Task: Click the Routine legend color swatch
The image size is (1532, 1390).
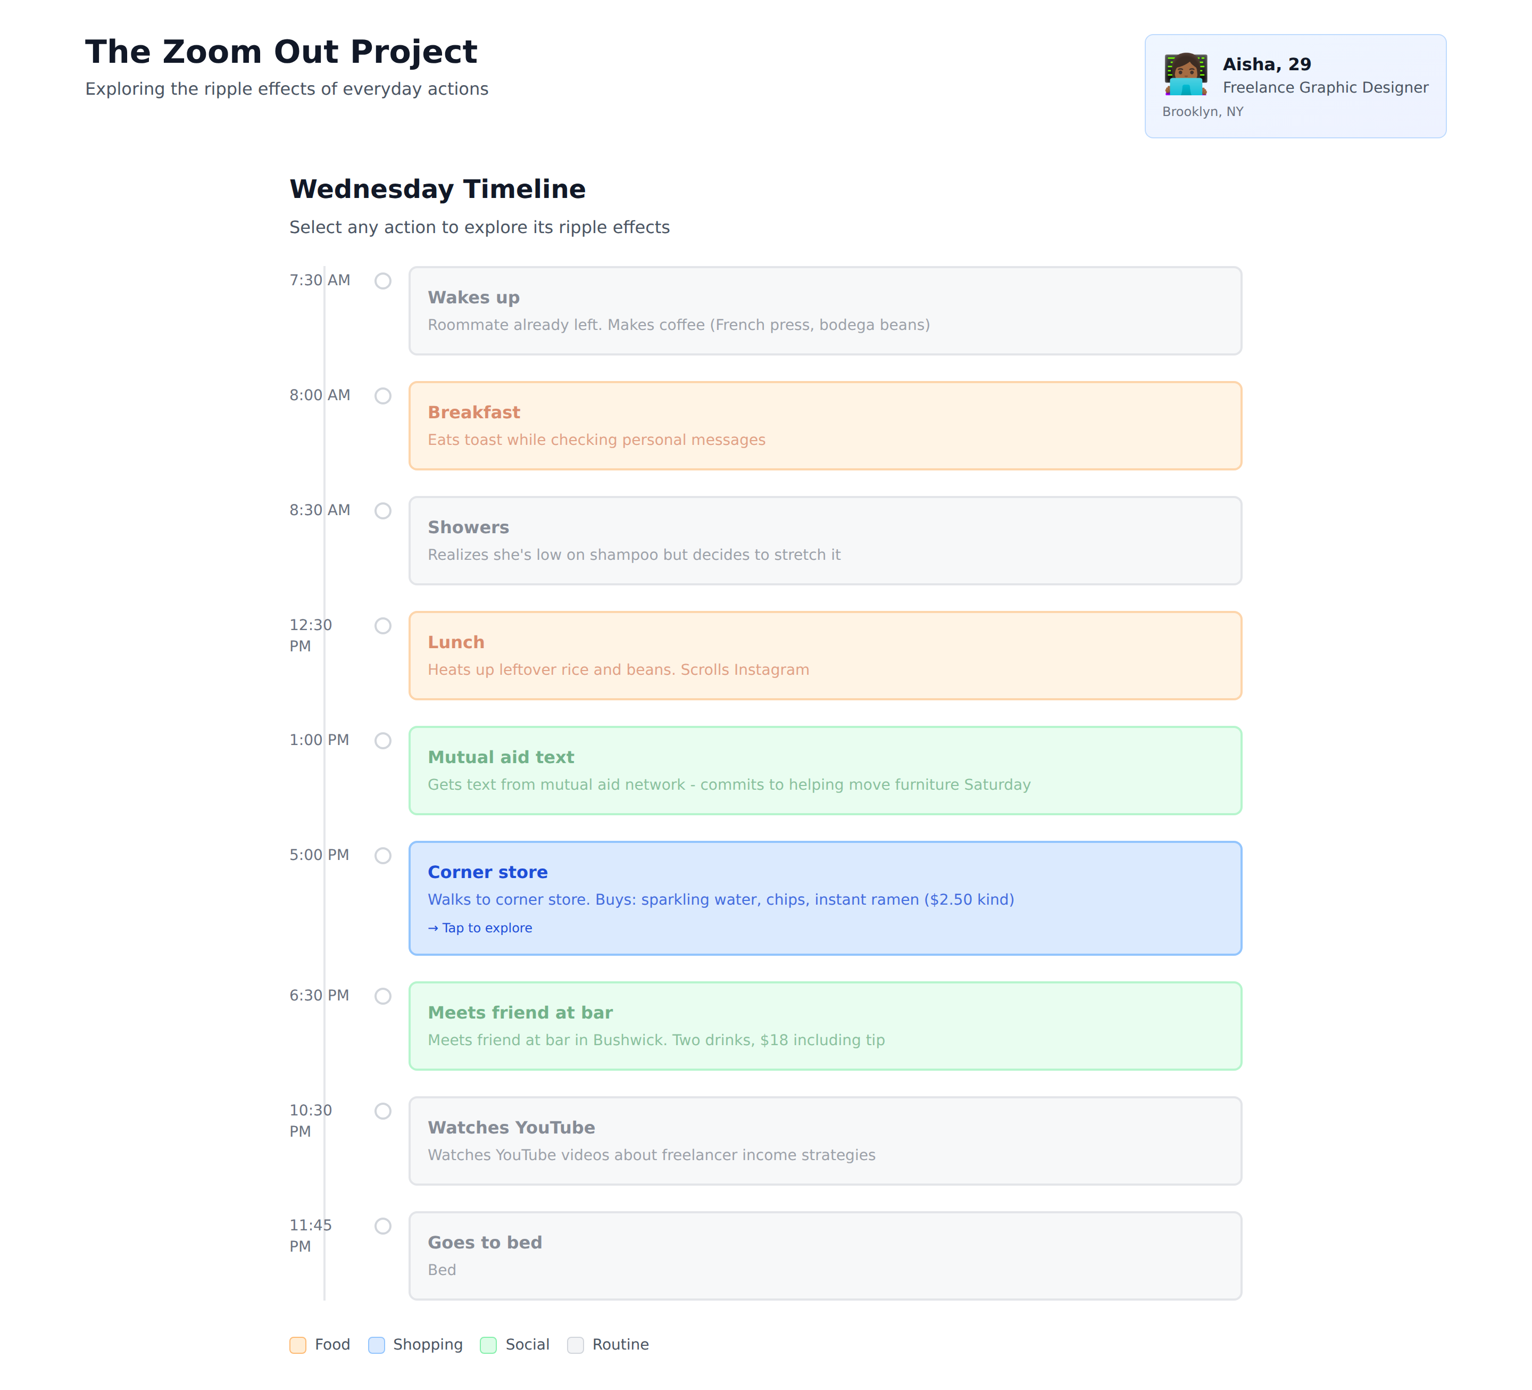Action: [x=575, y=1344]
